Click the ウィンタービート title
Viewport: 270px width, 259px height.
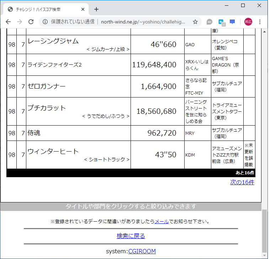[x=53, y=151]
